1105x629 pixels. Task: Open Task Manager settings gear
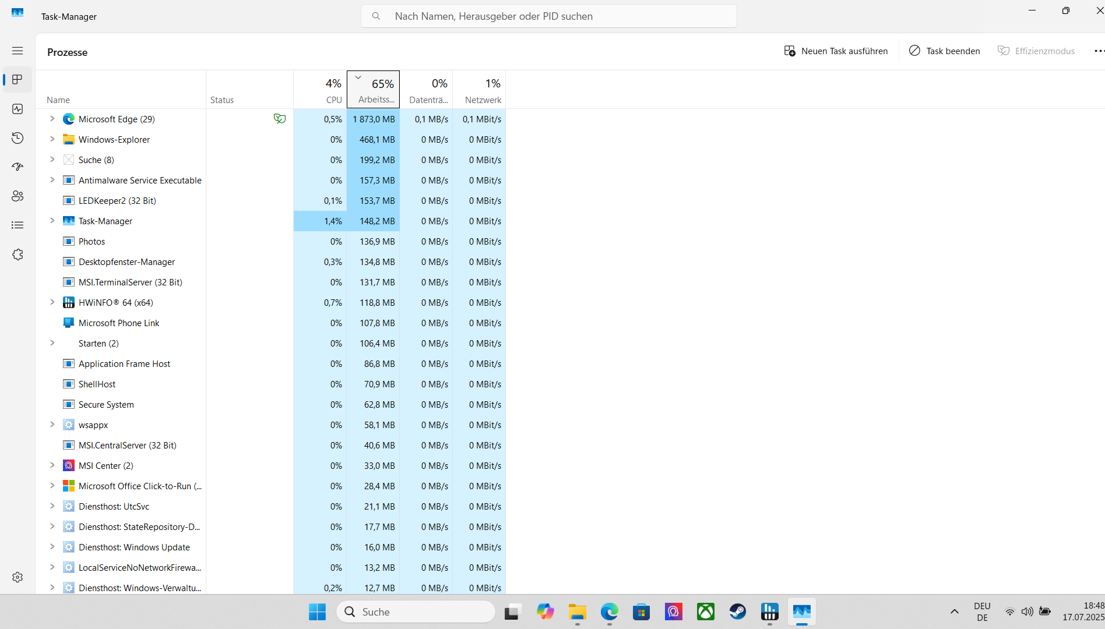pos(17,577)
